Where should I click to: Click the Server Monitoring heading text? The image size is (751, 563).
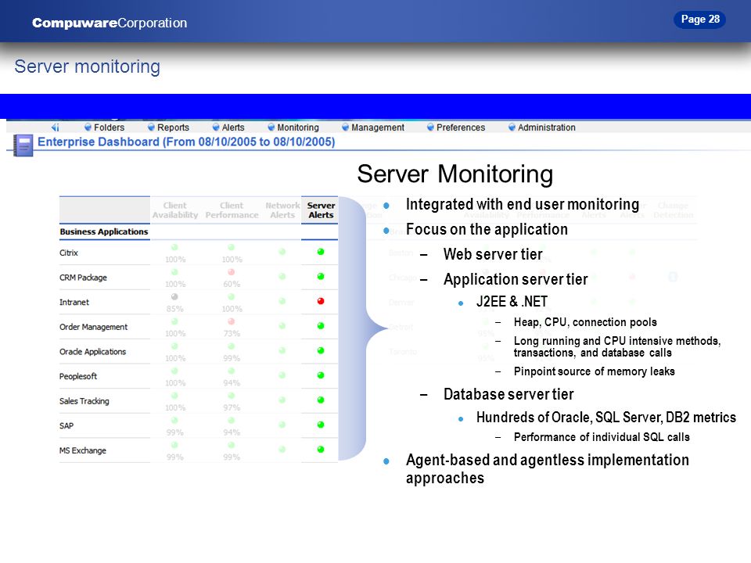[x=455, y=174]
